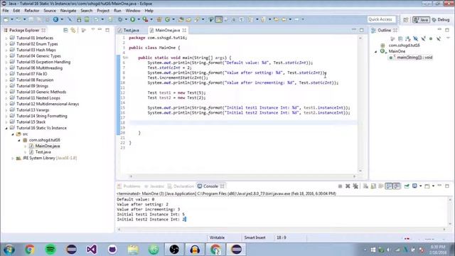The width and height of the screenshot is (455, 256).
Task: Open Visual Studio from the Windows taskbar
Action: pyautogui.click(x=92, y=250)
